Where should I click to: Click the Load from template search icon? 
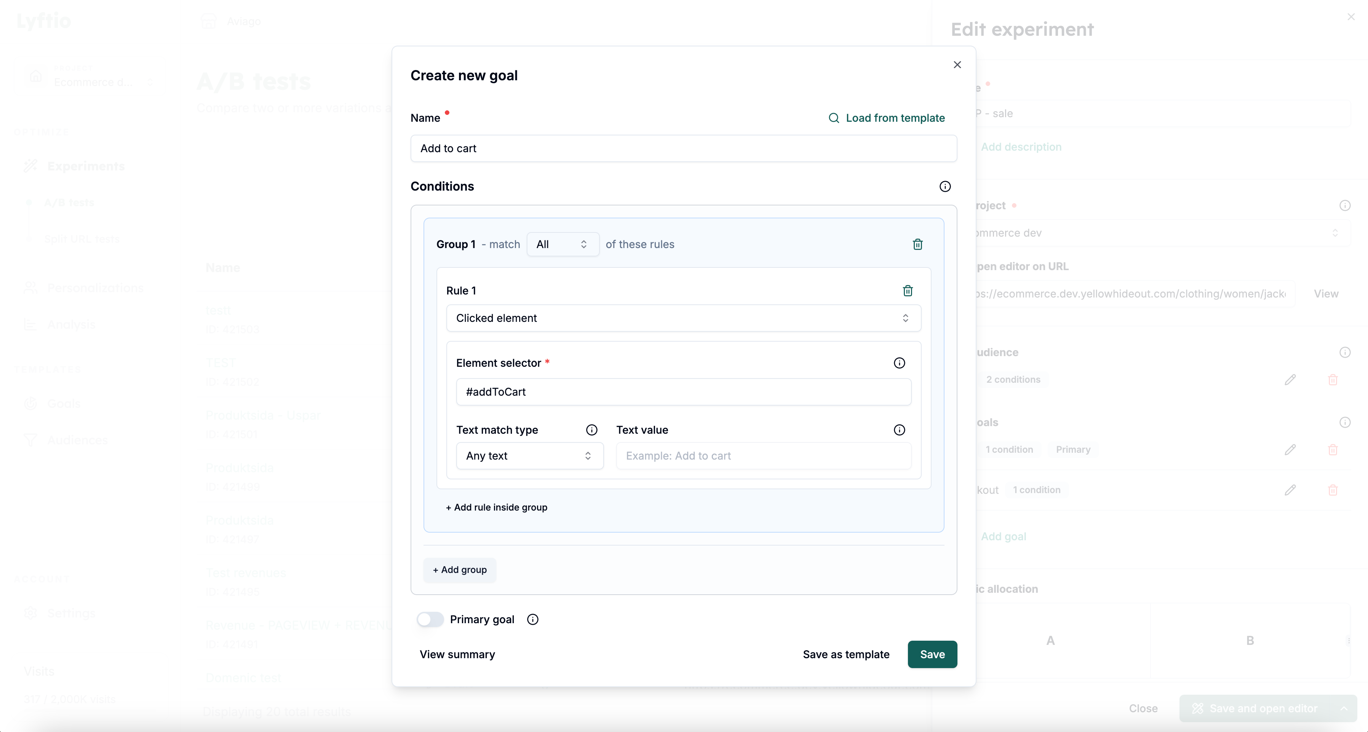click(834, 118)
